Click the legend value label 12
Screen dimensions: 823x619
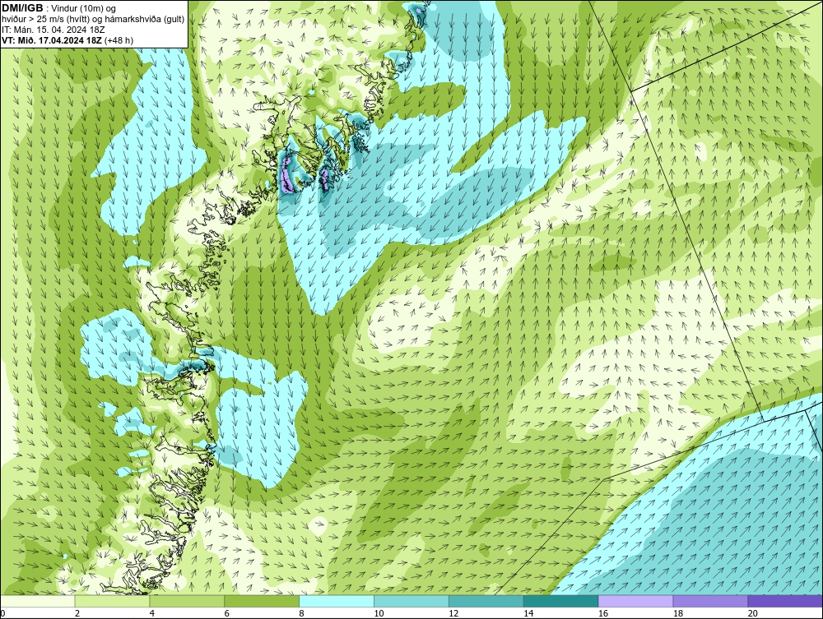453,613
